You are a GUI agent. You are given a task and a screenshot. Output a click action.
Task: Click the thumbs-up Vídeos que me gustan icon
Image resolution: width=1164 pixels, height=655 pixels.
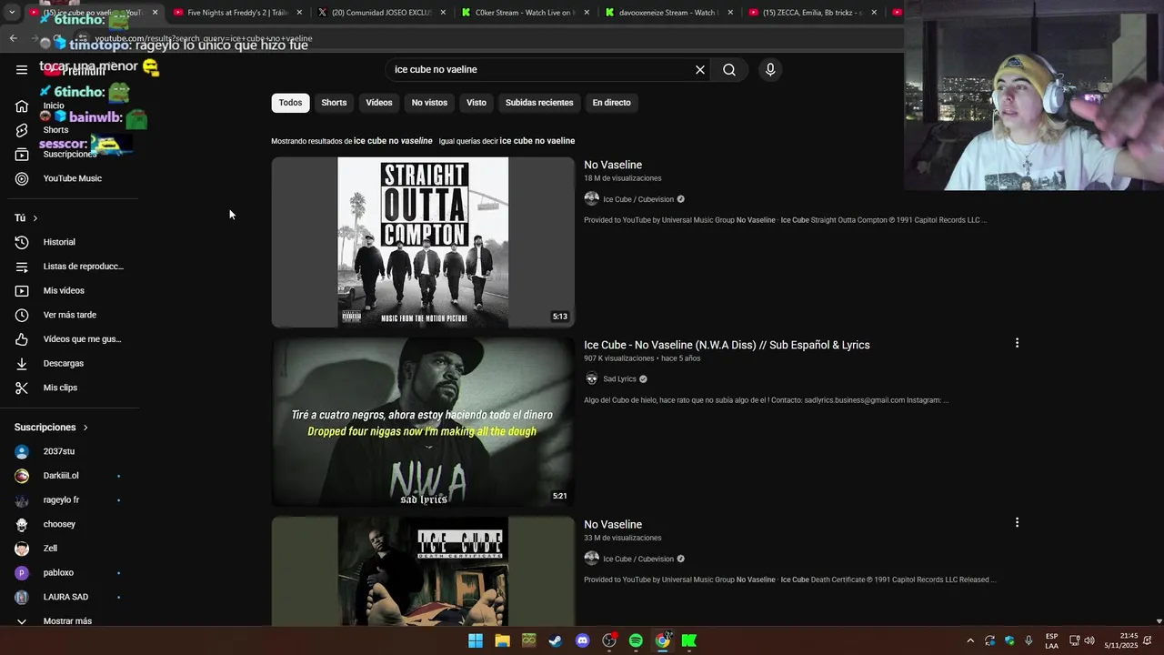pyautogui.click(x=22, y=339)
